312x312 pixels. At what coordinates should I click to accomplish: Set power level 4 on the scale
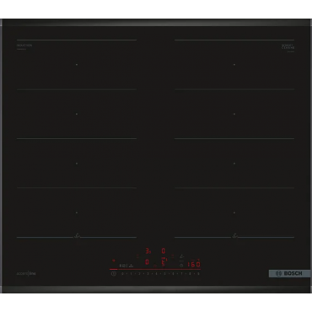click(x=156, y=273)
